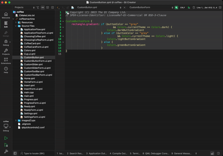
Task: Open the project tree filter icon
Action: click(x=38, y=7)
